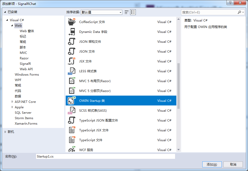Collapse the 已安装 section
The height and width of the screenshot is (171, 248).
tap(5, 12)
